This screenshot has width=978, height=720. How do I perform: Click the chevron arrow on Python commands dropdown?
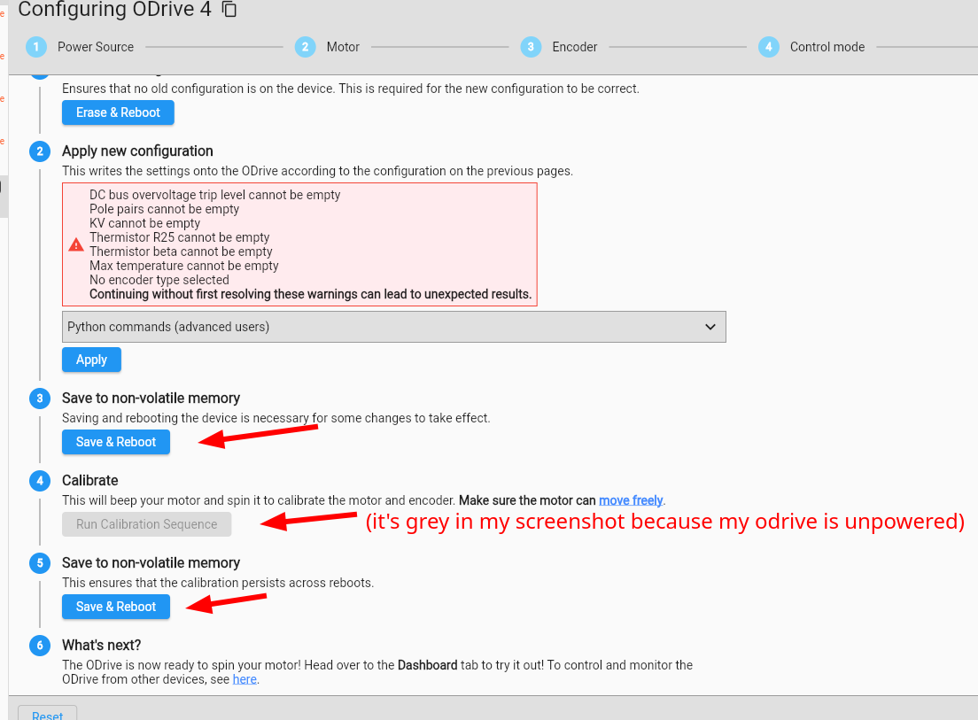(710, 327)
